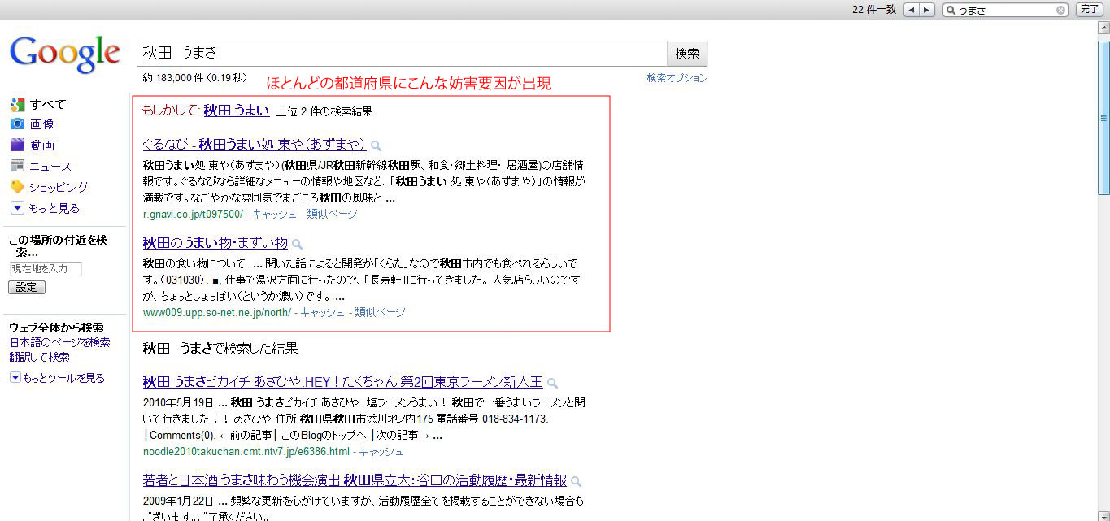Click the 検索 search button
Screen dimensions: 1110x521
[x=687, y=54]
